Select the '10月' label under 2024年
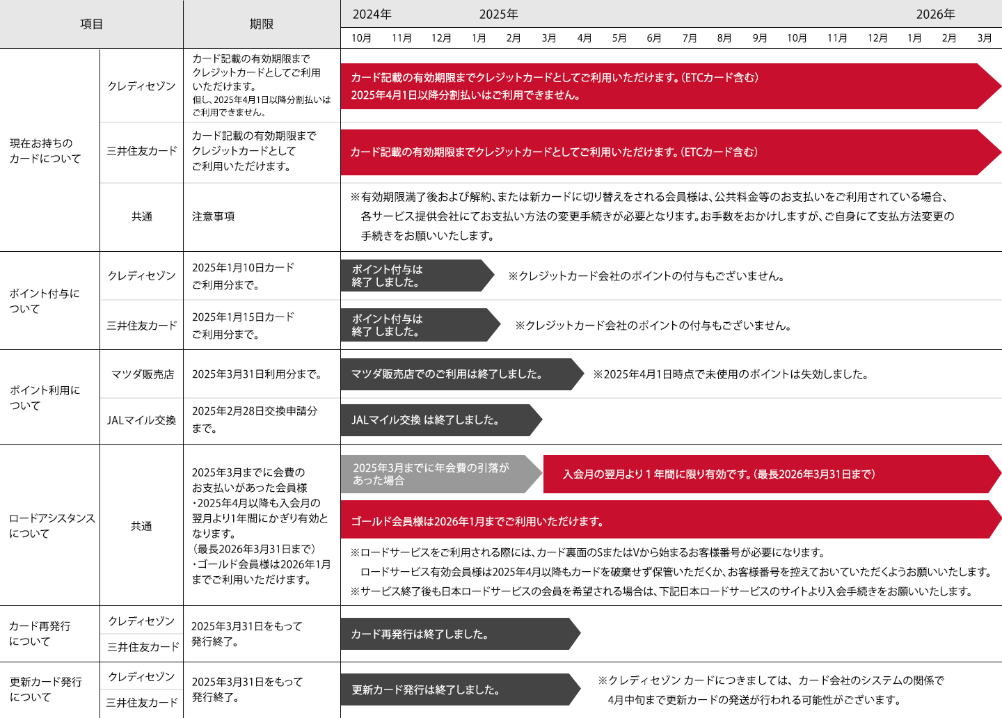Image resolution: width=1002 pixels, height=718 pixels. [x=361, y=38]
